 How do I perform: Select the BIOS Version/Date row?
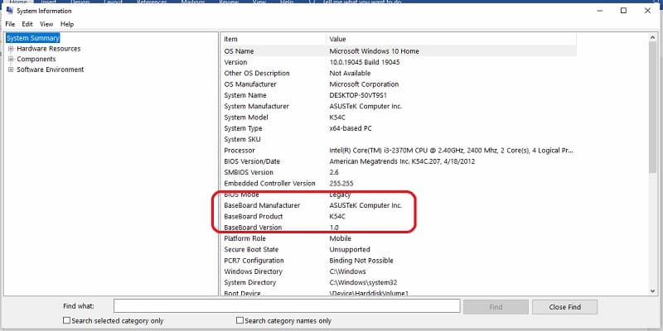point(399,161)
